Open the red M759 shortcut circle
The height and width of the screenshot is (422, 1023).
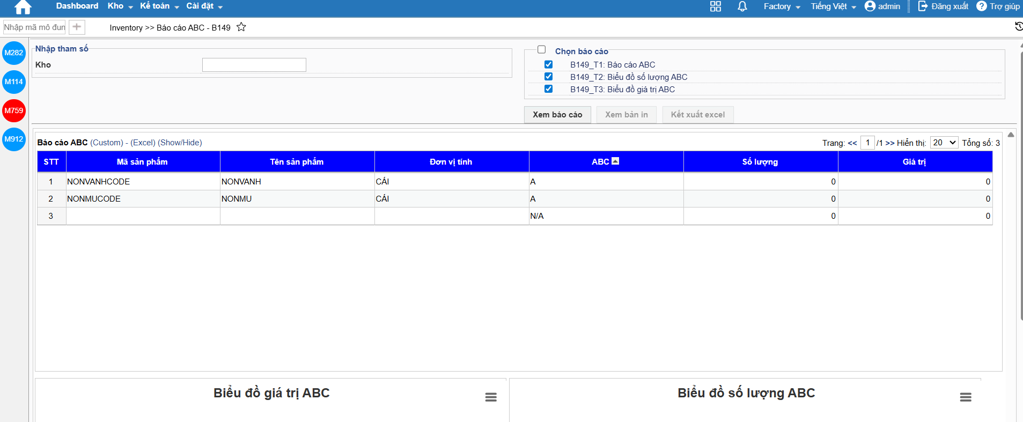(x=14, y=110)
